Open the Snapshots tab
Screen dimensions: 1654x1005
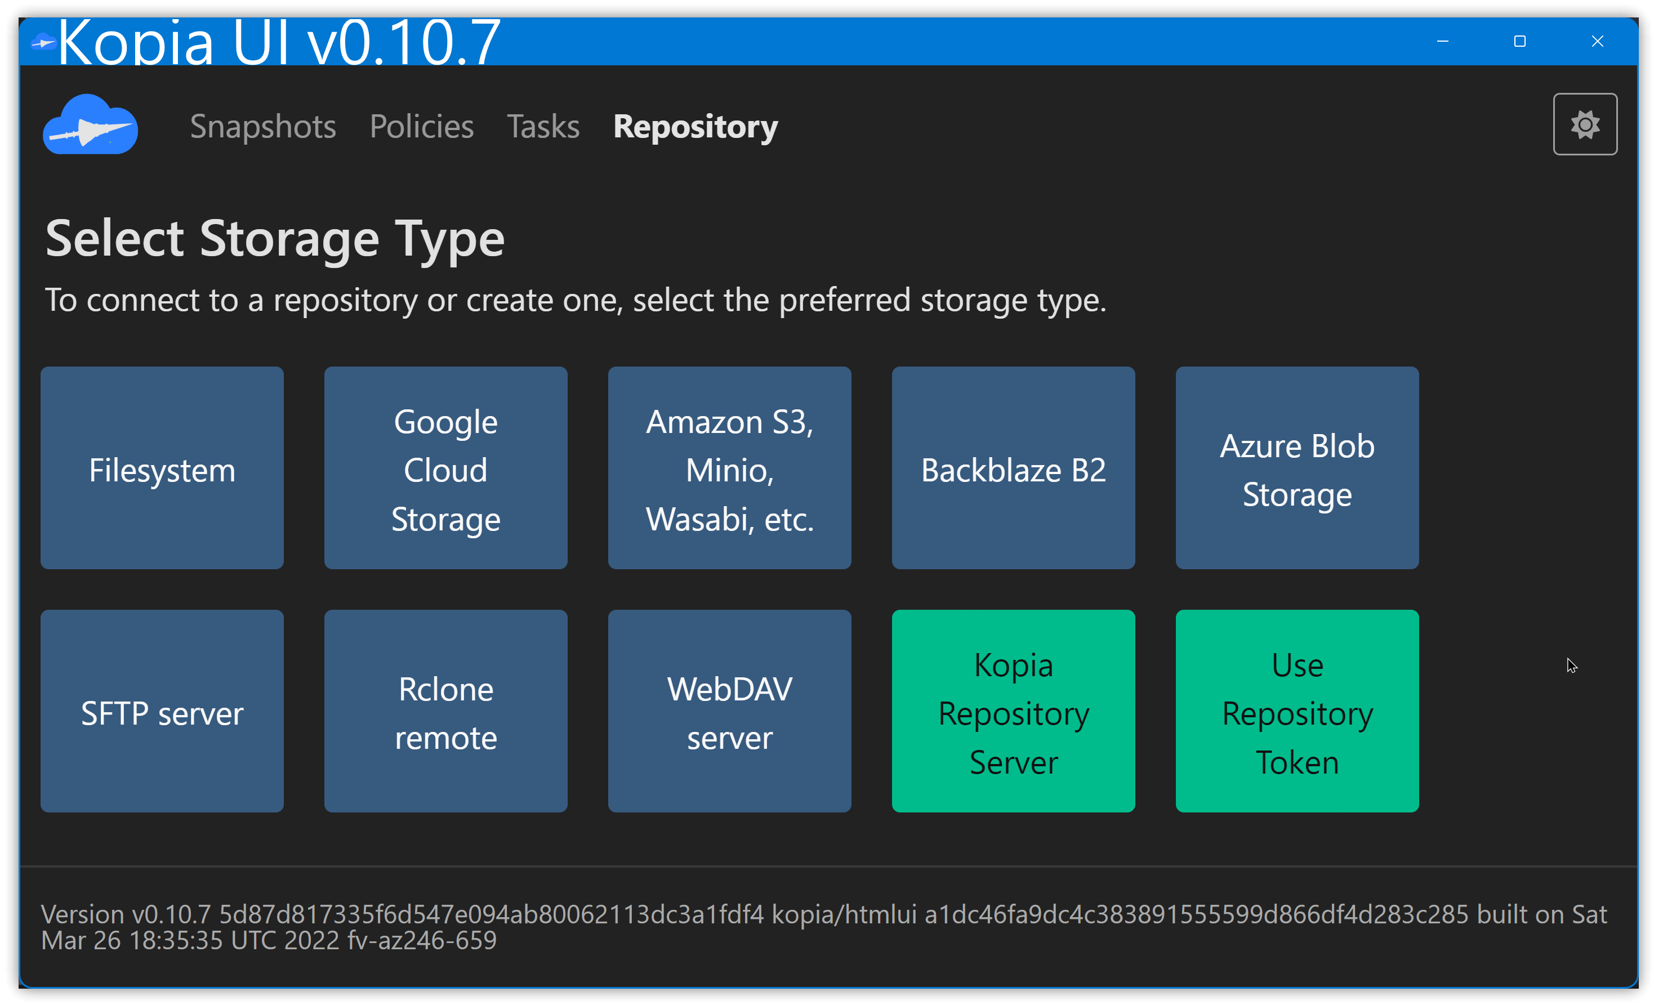(262, 126)
